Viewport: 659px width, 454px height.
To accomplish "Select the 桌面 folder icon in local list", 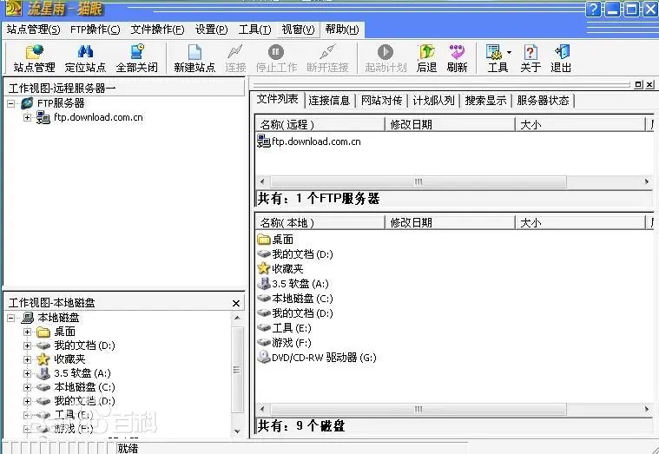I will click(x=264, y=240).
